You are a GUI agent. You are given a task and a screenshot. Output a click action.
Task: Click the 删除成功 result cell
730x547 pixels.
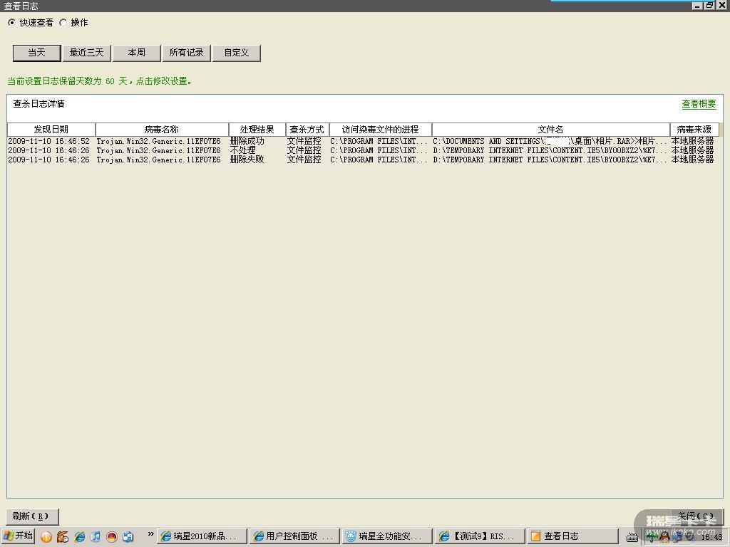pos(247,141)
